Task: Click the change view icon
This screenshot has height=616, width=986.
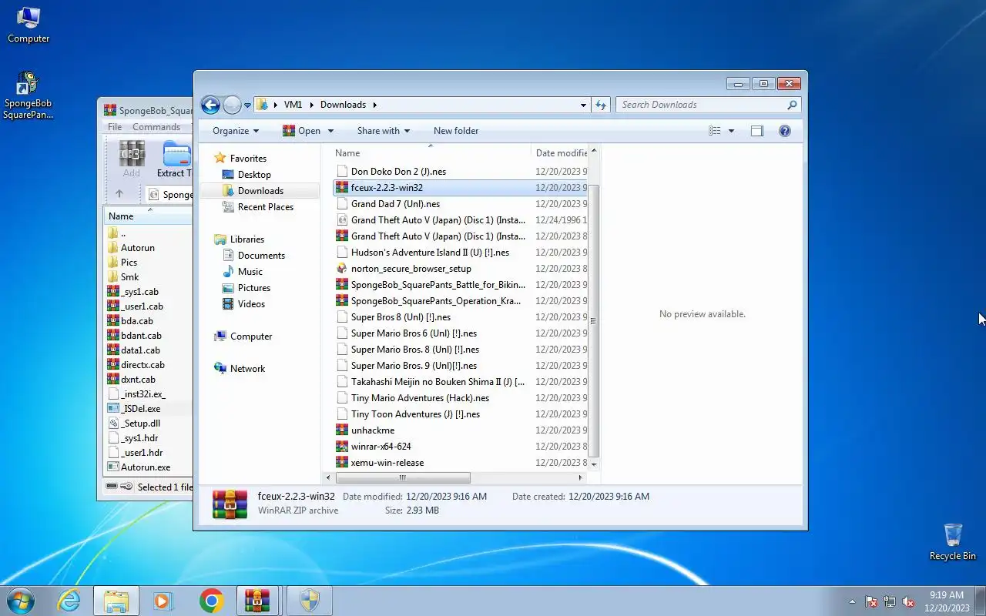Action: pos(715,131)
